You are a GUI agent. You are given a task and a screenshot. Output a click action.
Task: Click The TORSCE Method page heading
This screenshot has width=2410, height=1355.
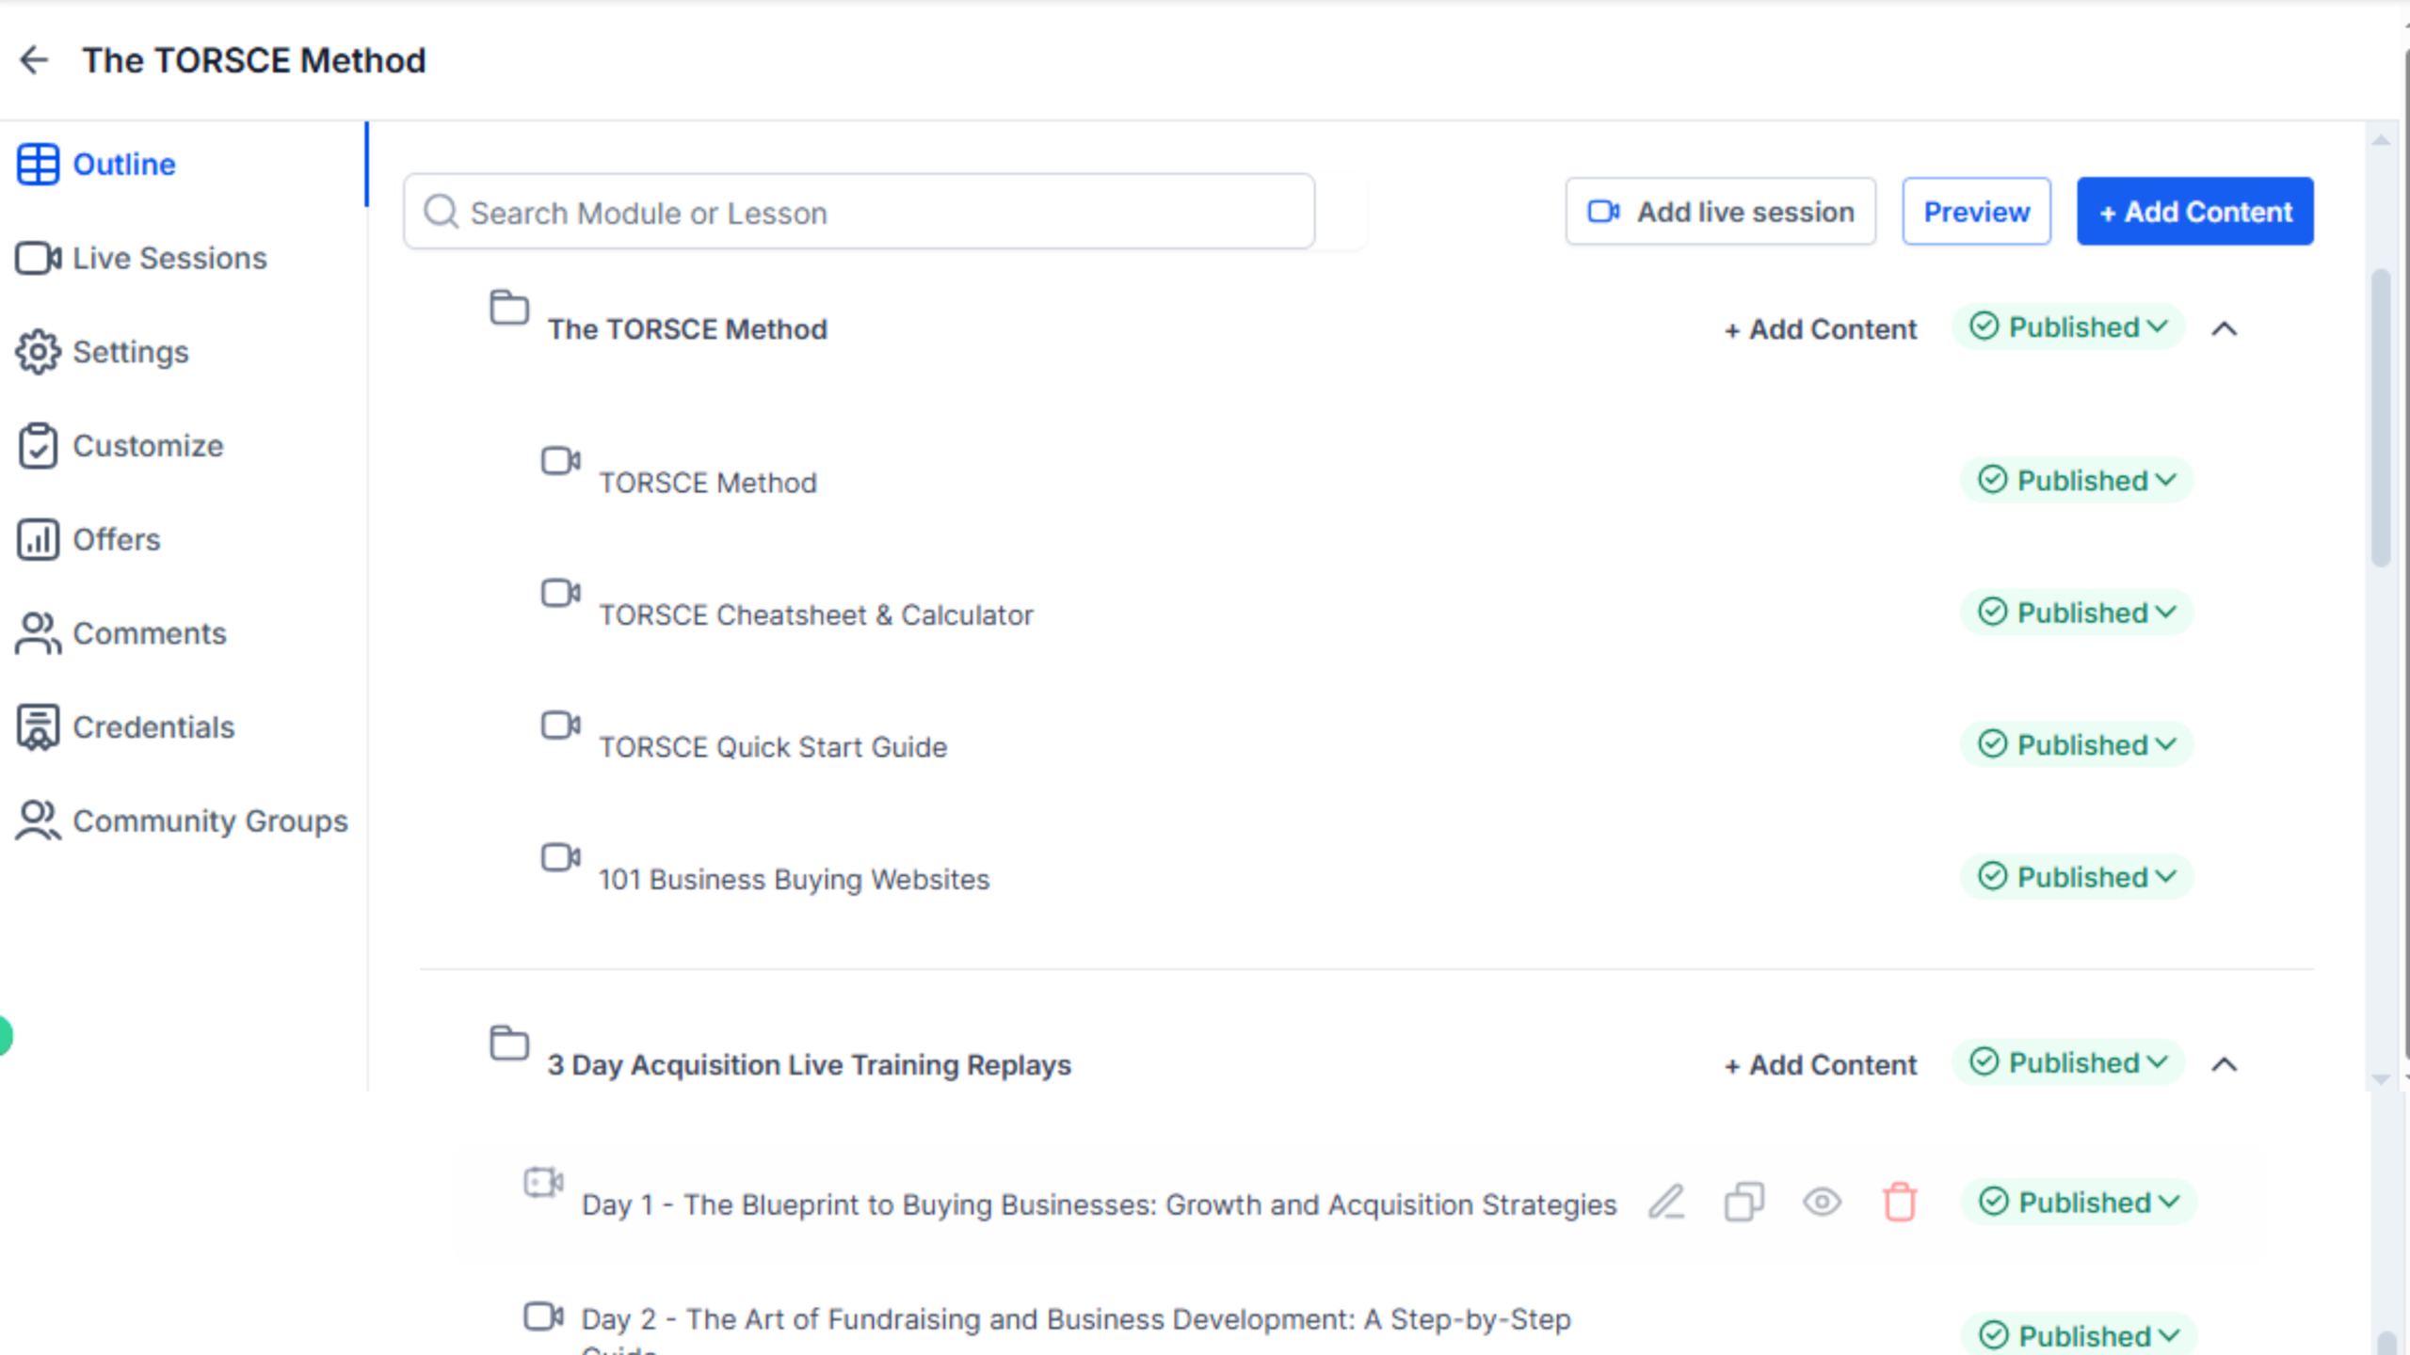[254, 60]
